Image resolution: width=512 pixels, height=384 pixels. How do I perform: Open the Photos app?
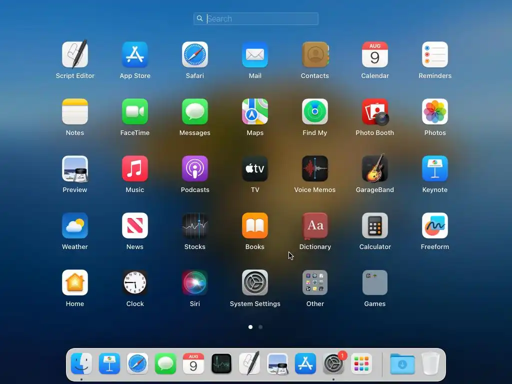click(x=435, y=111)
